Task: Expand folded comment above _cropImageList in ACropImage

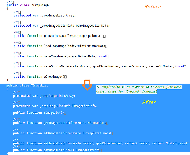Action: [20, 12]
